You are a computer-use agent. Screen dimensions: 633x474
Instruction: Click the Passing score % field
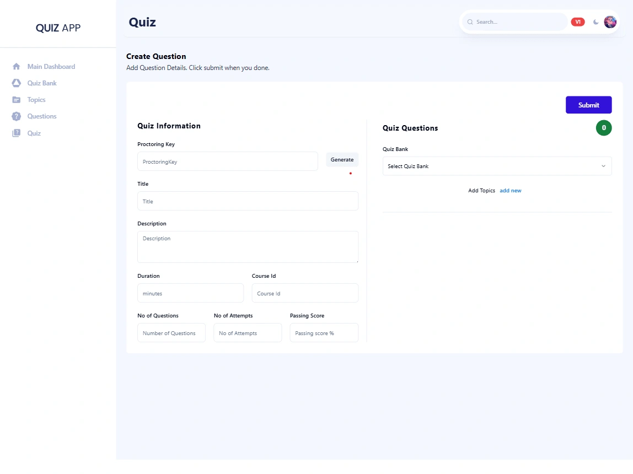(324, 333)
